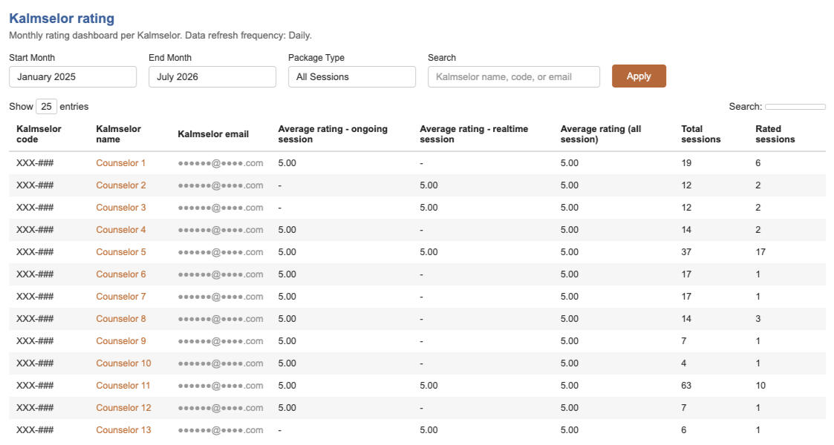This screenshot has width=834, height=445.
Task: Click total sessions value 4 for Counselor 10
Action: 683,363
